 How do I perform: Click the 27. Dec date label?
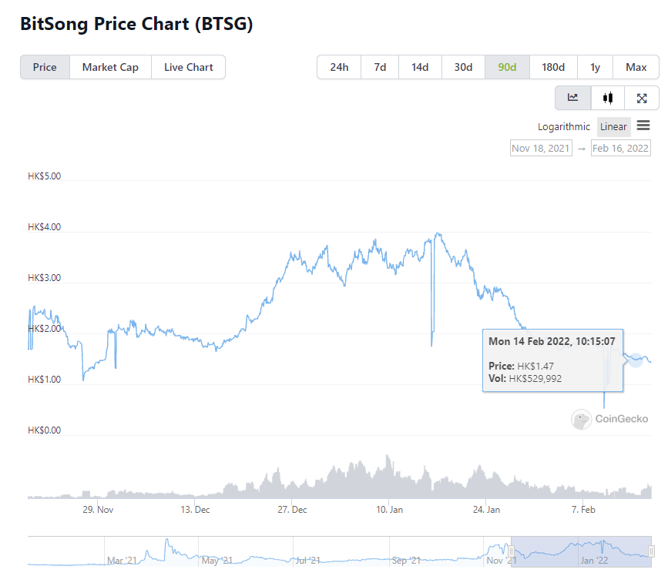coord(292,510)
